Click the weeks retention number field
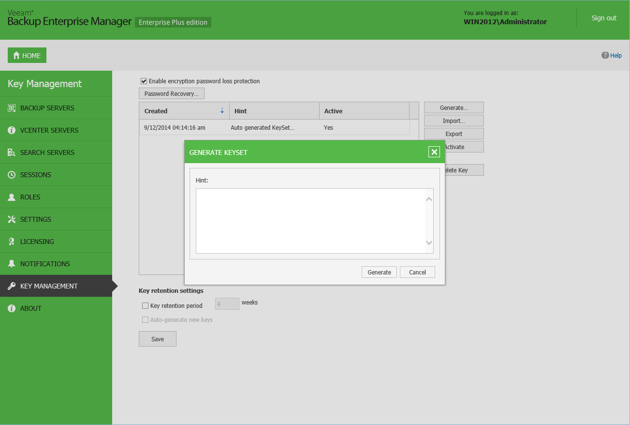630x425 pixels. [227, 304]
